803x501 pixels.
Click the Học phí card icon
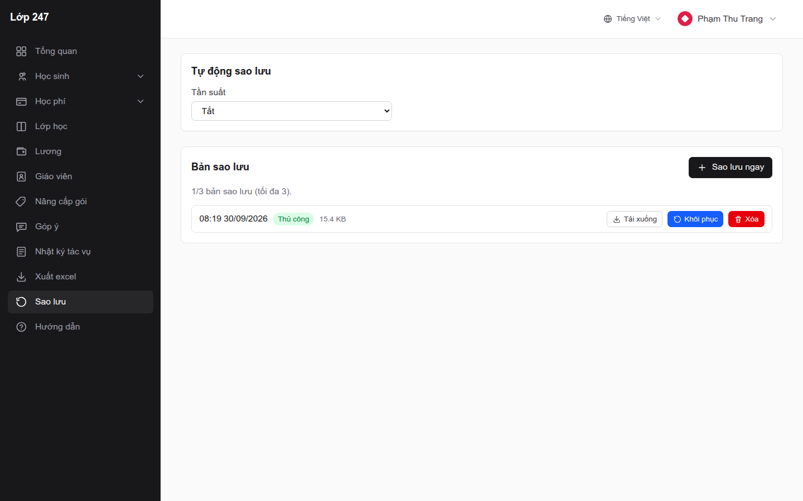coord(21,101)
